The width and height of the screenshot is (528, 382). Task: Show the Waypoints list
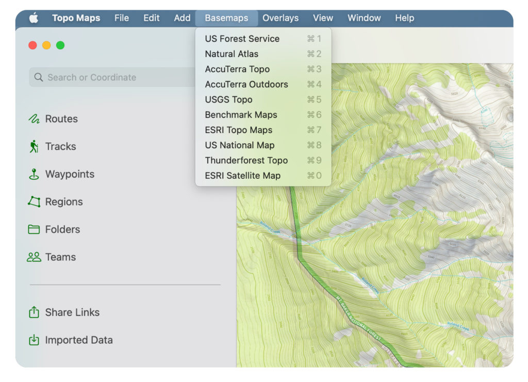click(70, 174)
